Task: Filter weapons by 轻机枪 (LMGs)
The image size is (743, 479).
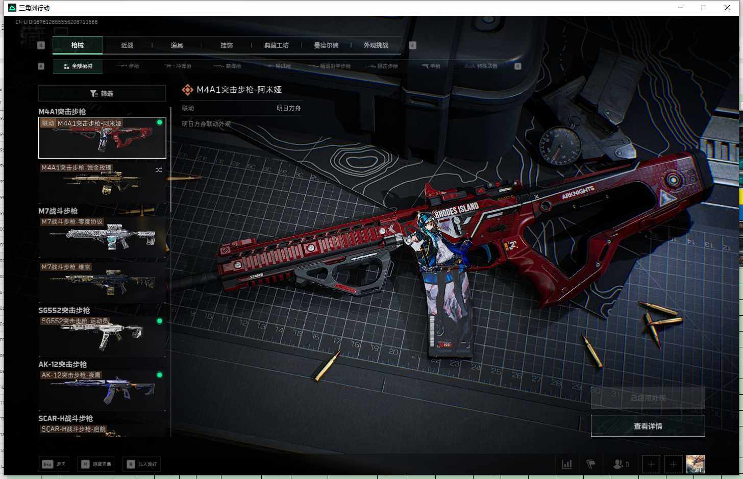Action: click(280, 66)
